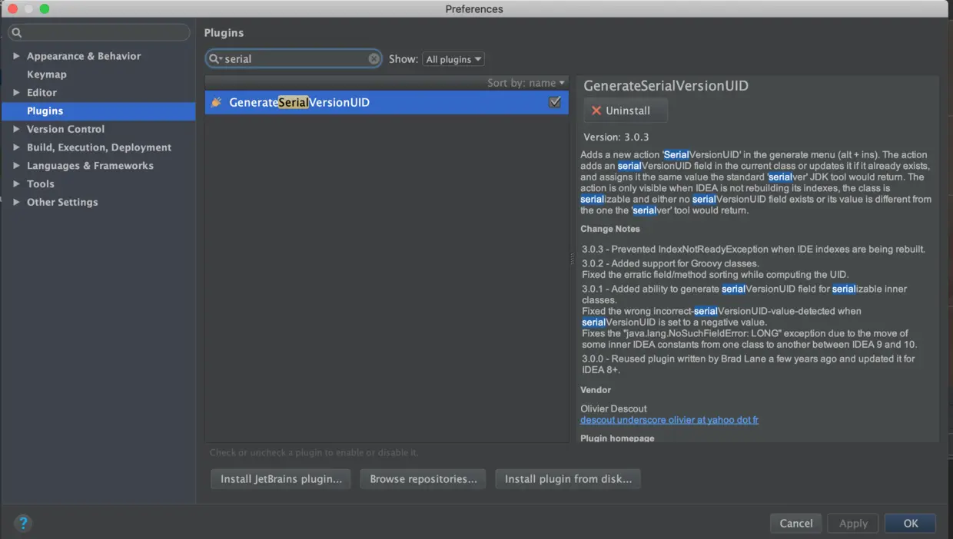The width and height of the screenshot is (953, 539).
Task: Clear the plugin search text
Action: (374, 59)
